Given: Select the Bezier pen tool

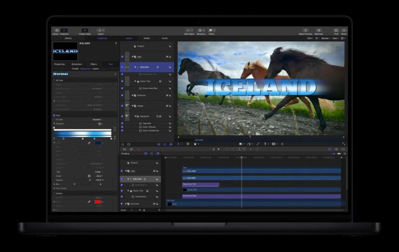Looking at the screenshot, I should tap(249, 144).
